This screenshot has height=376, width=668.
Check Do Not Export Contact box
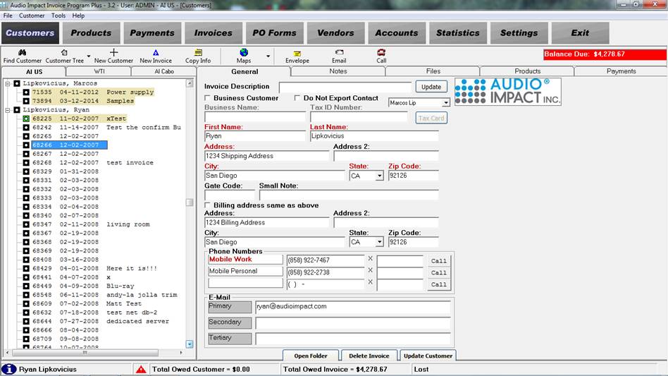pos(298,98)
